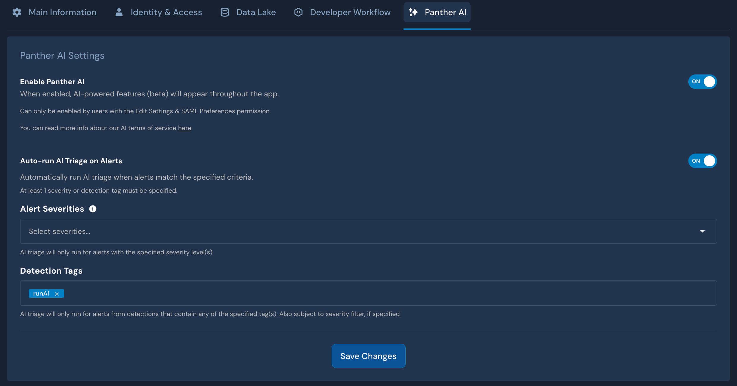Click the 'Automatically run AI triage' description
The width and height of the screenshot is (737, 386).
pyautogui.click(x=137, y=177)
